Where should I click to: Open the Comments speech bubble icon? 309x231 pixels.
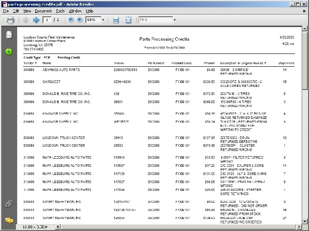9,220
